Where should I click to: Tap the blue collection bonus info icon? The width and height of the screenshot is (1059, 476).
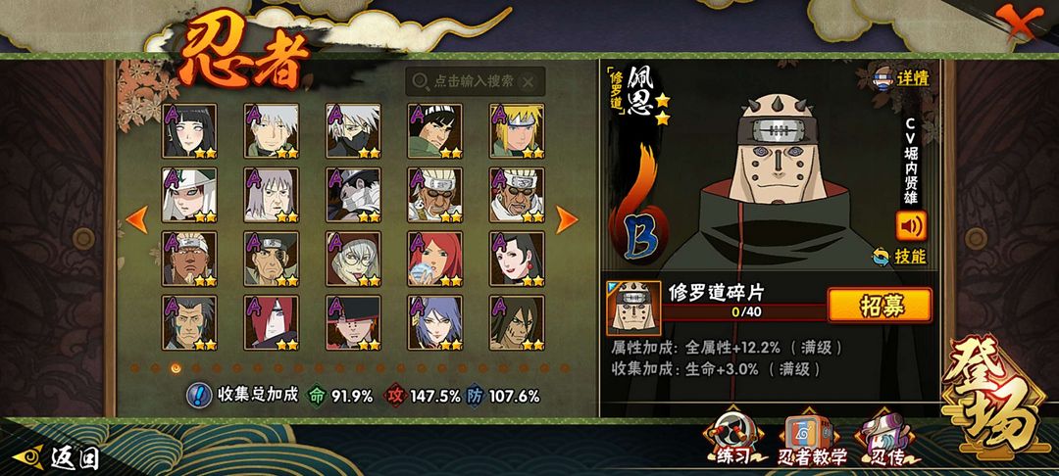click(198, 396)
